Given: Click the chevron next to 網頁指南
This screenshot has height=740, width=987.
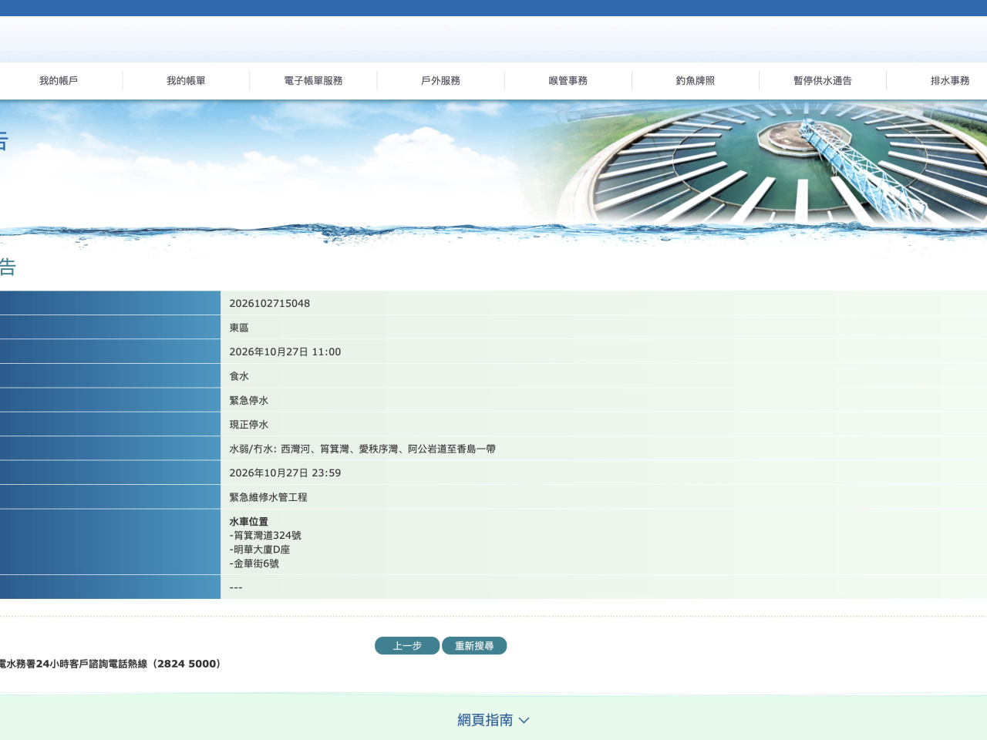Looking at the screenshot, I should [524, 721].
